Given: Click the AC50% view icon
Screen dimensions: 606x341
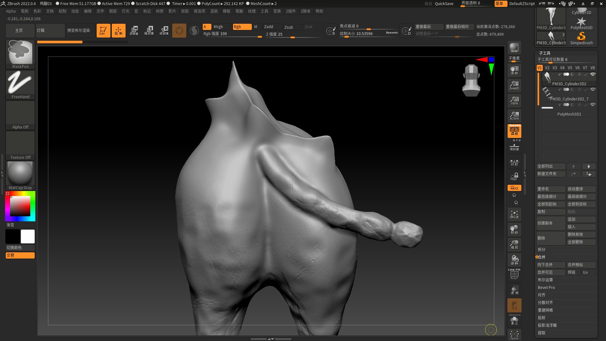Looking at the screenshot, I should 514,116.
